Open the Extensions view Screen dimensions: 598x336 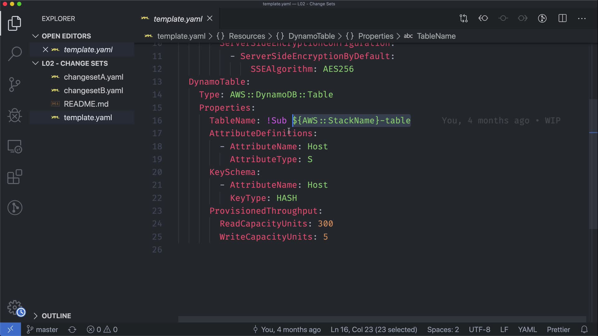tap(15, 177)
